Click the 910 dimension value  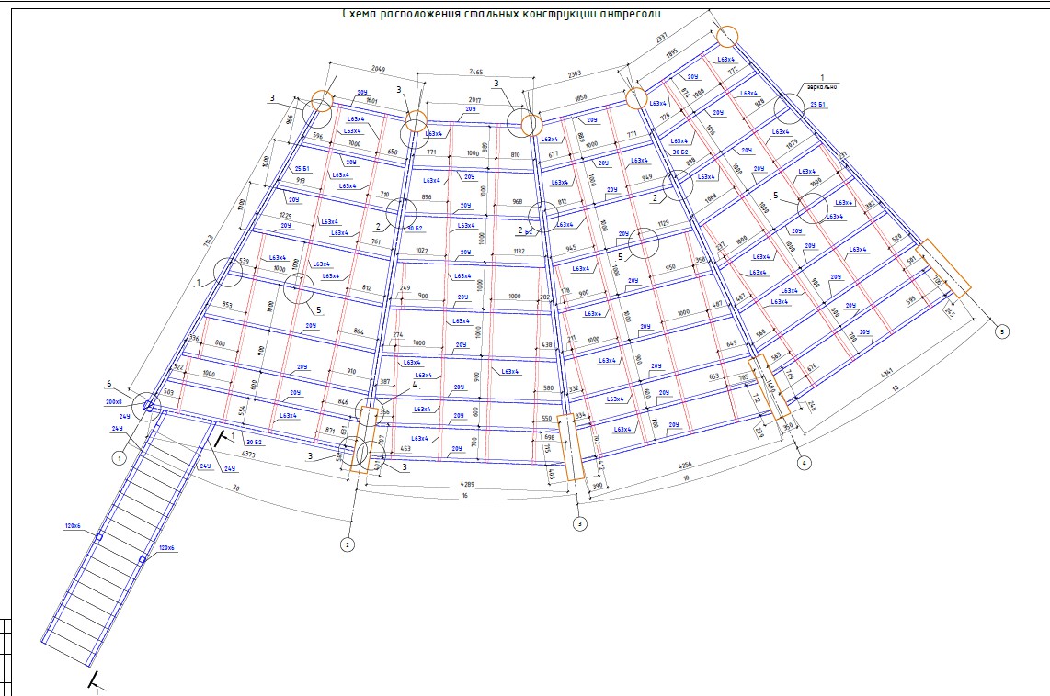[351, 371]
